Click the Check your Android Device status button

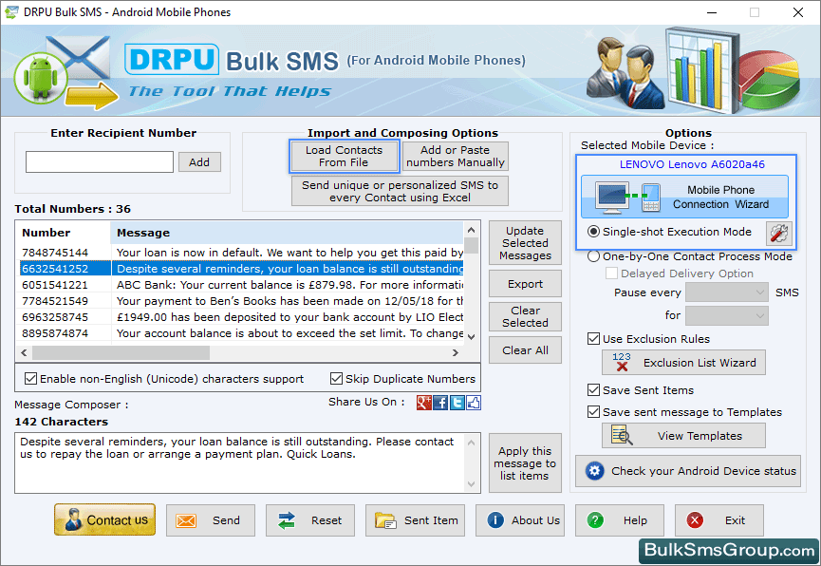coord(688,471)
